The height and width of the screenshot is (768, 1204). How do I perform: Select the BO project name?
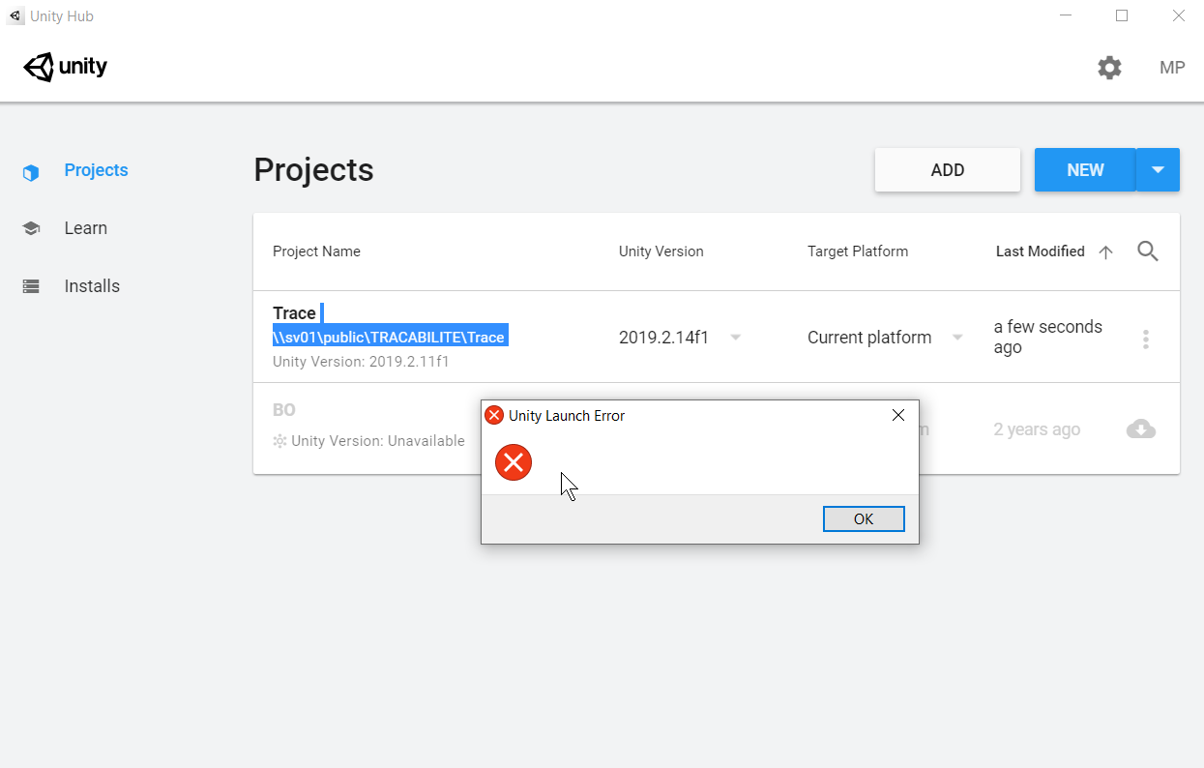point(284,410)
